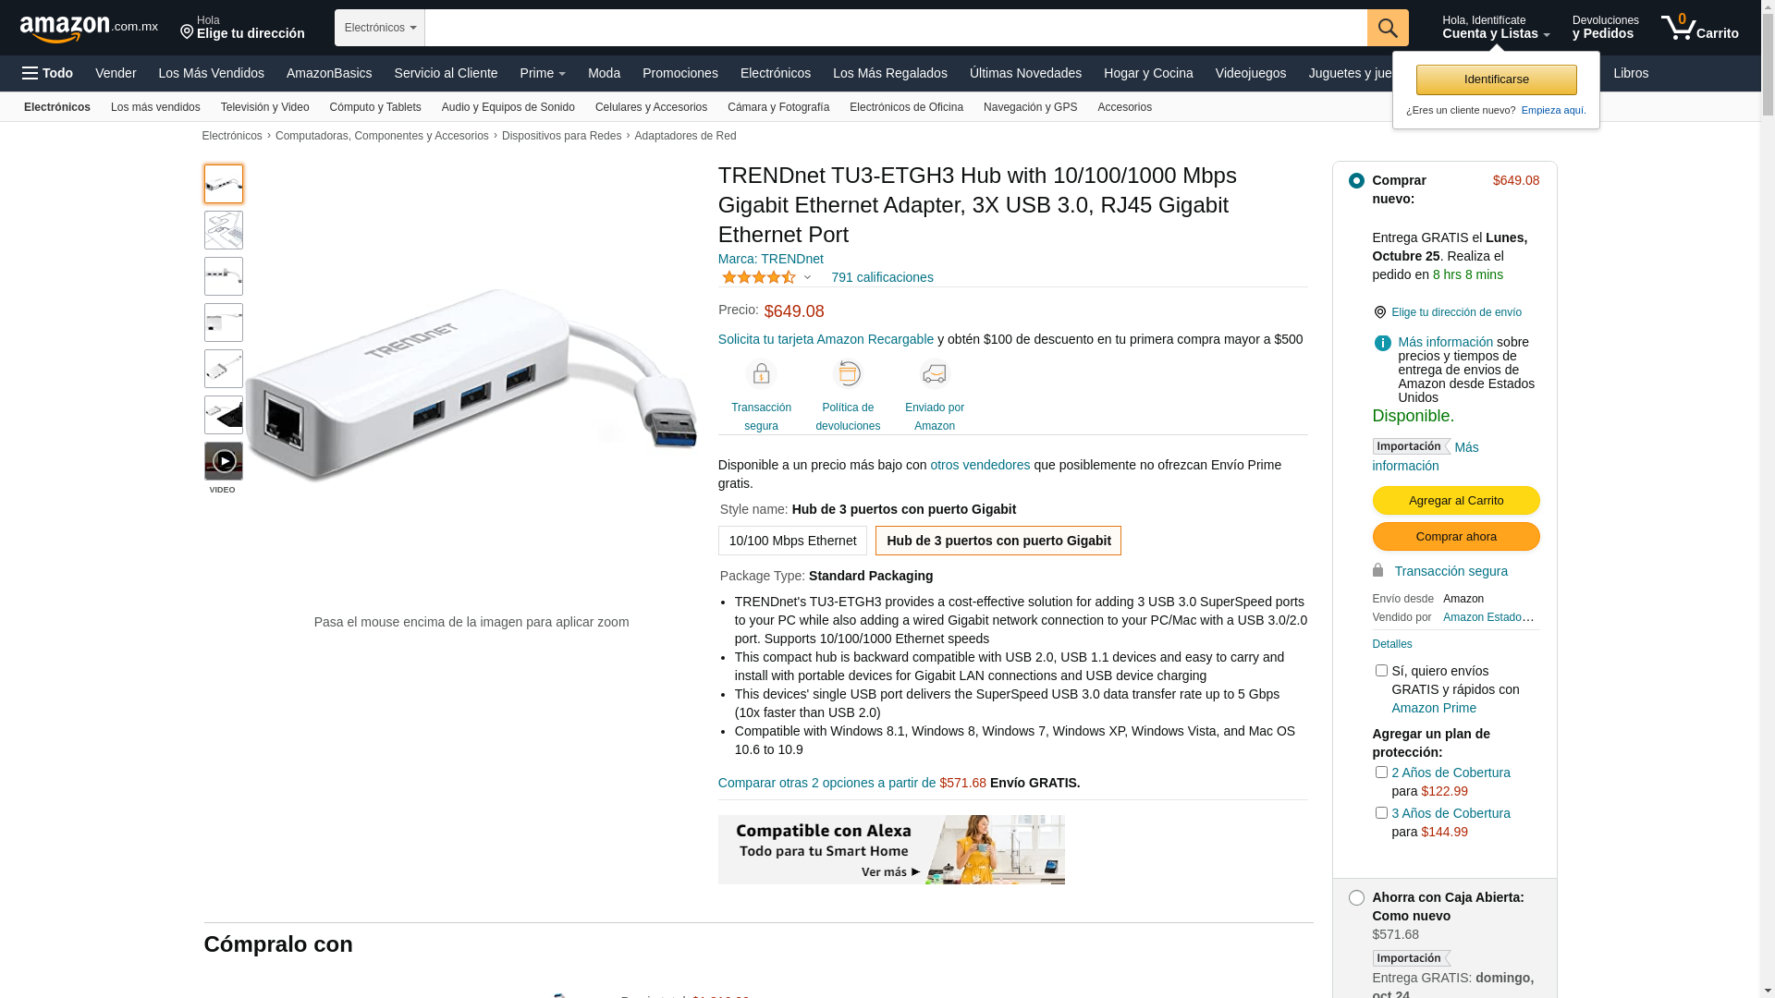Select the 10/100 Mbps Ethernet style swatch
The height and width of the screenshot is (998, 1775).
[x=792, y=541]
